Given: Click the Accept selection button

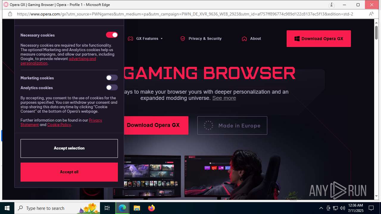Looking at the screenshot, I should (69, 148).
